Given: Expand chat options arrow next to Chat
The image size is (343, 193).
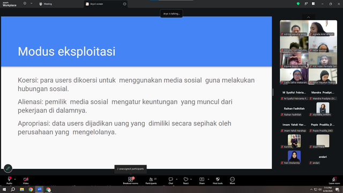Looking at the screenshot, I should [x=176, y=179].
